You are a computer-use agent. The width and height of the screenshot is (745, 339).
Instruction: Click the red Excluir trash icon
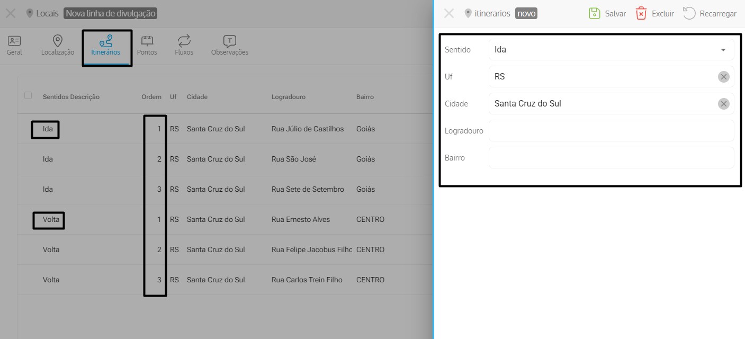(641, 14)
